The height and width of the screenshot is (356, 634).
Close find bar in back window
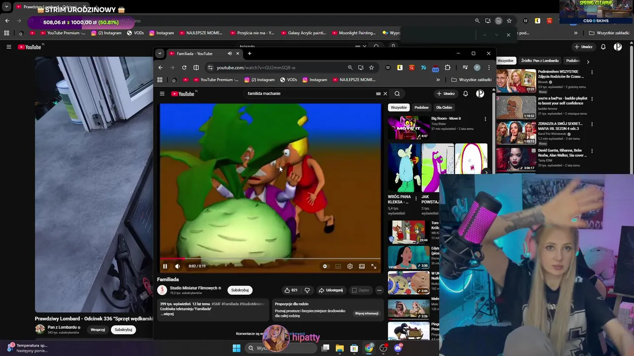[x=508, y=35]
